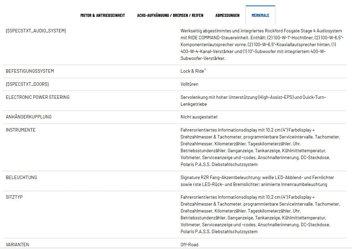
Task: Click the Varianten row label
Action: pyautogui.click(x=18, y=245)
